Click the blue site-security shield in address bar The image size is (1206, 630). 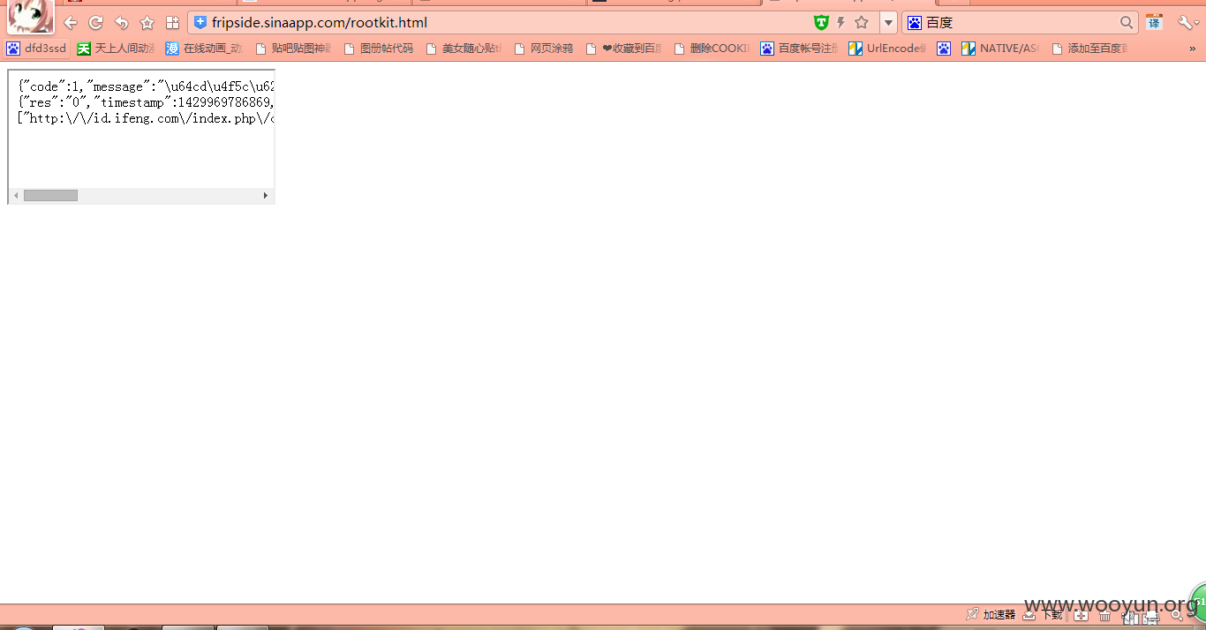[200, 22]
